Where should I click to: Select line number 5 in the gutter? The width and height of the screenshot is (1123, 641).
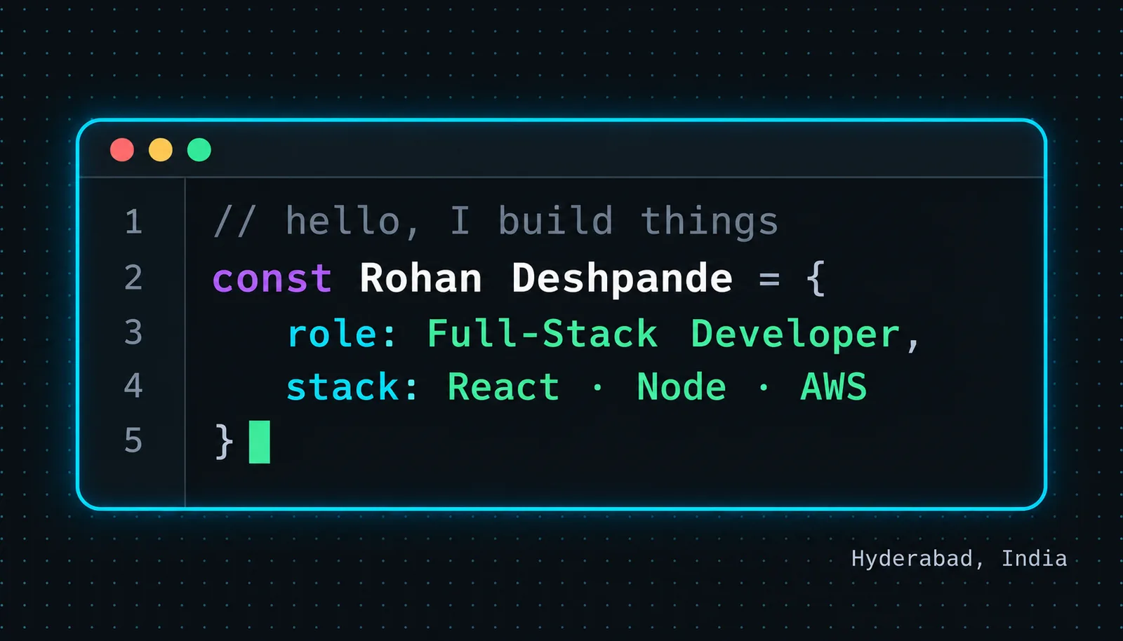(x=133, y=440)
